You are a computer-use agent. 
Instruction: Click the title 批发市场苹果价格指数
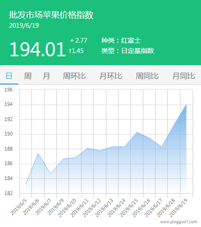[51, 15]
